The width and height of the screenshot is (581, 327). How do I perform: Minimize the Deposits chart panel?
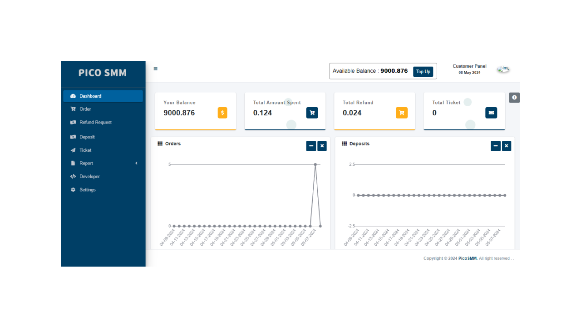point(496,146)
